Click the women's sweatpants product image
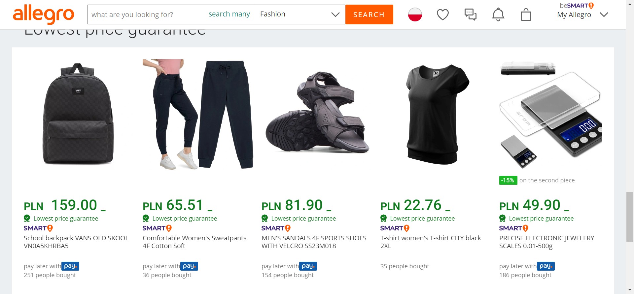Image resolution: width=634 pixels, height=294 pixels. pyautogui.click(x=198, y=114)
